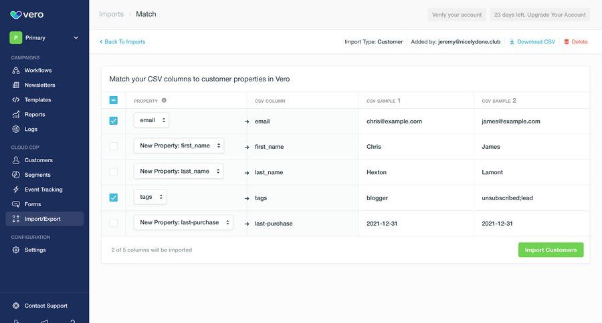Click the Reports chart icon
The image size is (602, 323).
[16, 114]
